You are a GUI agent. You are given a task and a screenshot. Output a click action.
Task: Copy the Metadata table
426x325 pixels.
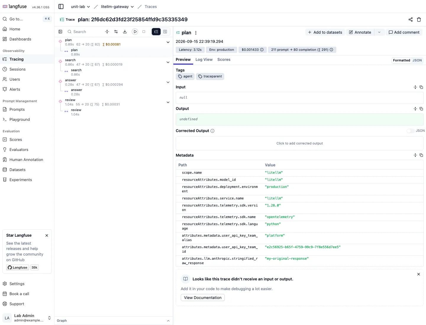[421, 155]
